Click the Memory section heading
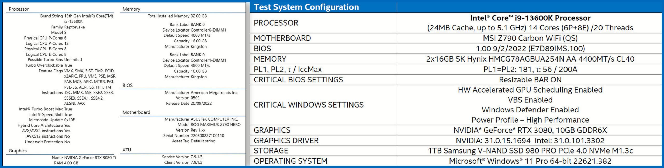The width and height of the screenshot is (664, 168). click(131, 9)
